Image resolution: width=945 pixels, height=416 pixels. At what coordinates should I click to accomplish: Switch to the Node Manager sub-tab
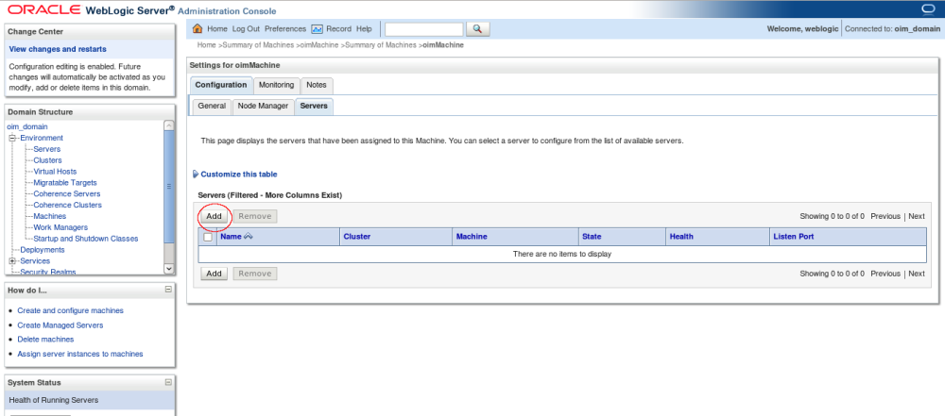(264, 106)
